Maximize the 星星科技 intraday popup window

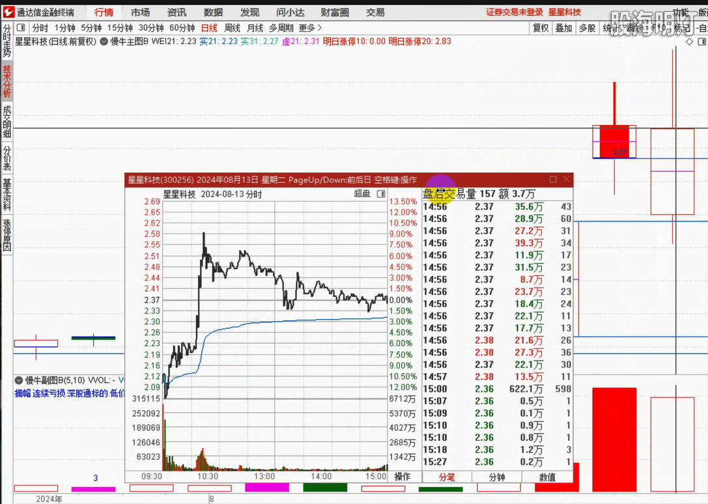pos(553,179)
